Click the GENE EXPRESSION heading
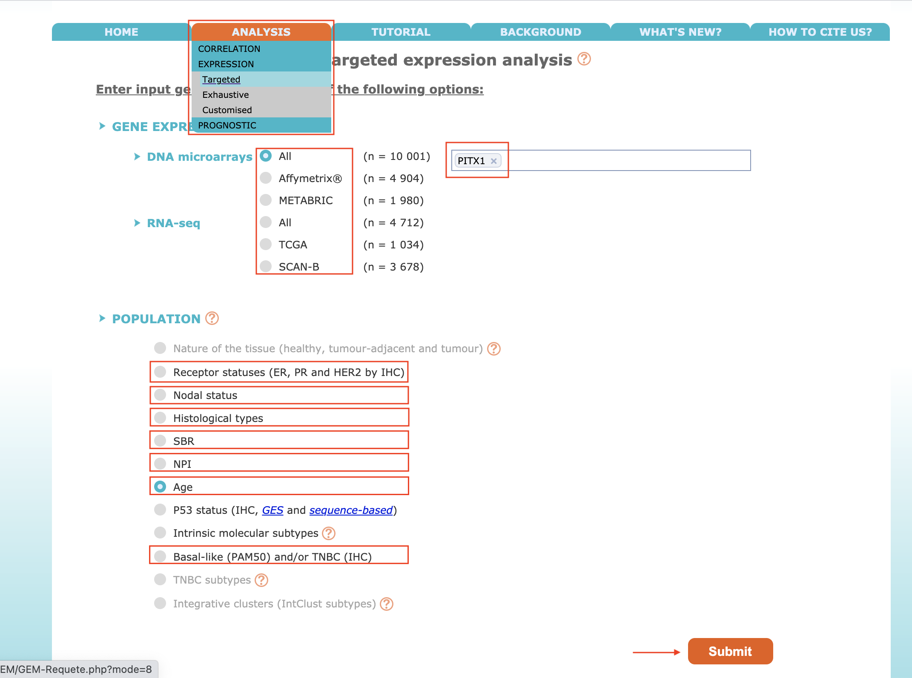 pyautogui.click(x=151, y=127)
